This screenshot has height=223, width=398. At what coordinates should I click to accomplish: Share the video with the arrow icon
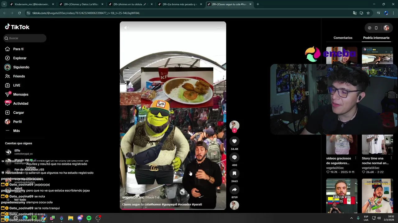pyautogui.click(x=234, y=190)
